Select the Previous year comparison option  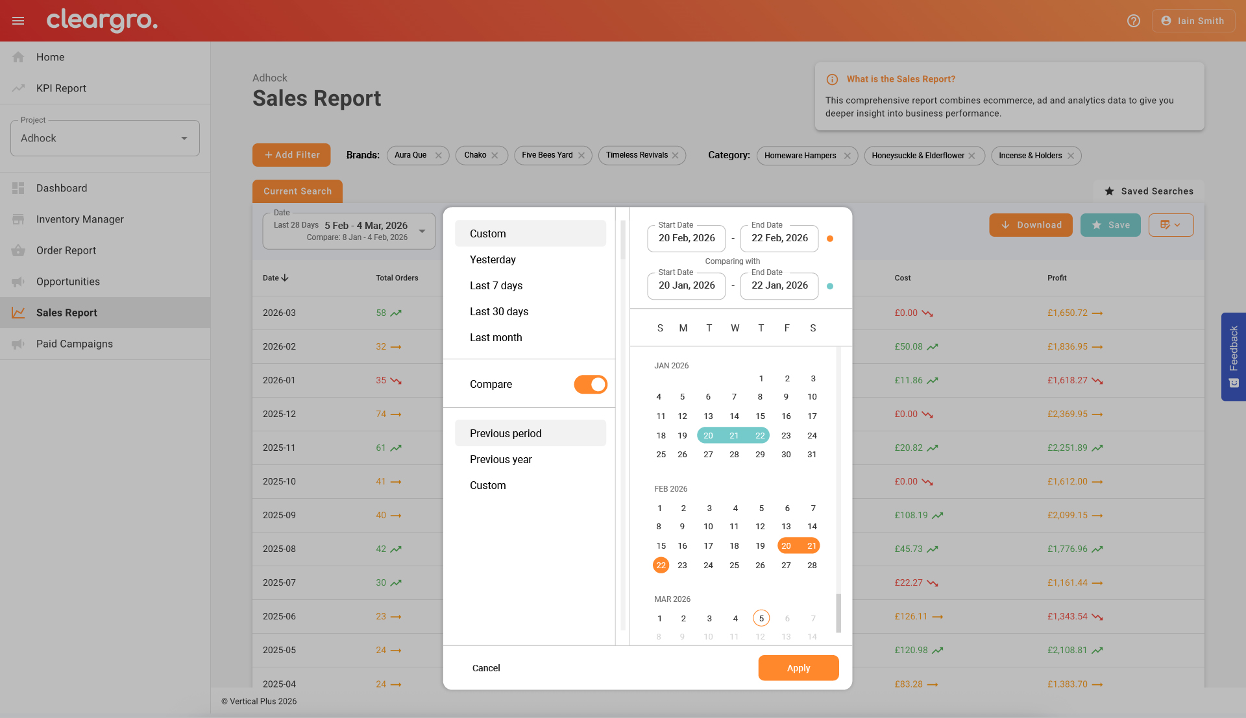500,459
